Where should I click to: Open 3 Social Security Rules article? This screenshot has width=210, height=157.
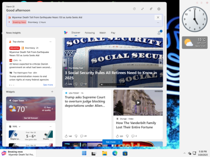click(111, 75)
